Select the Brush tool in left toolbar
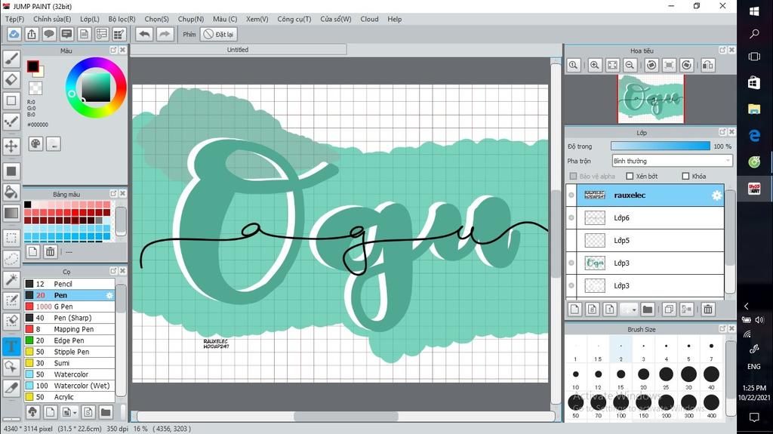The width and height of the screenshot is (773, 434). 11,59
